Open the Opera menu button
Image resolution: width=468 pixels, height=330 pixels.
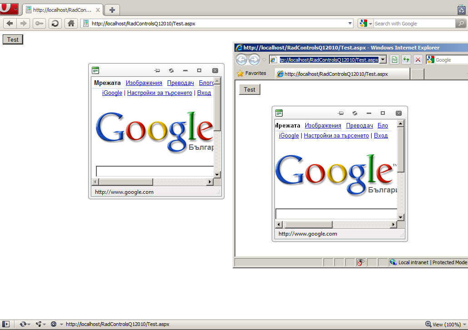click(x=9, y=8)
